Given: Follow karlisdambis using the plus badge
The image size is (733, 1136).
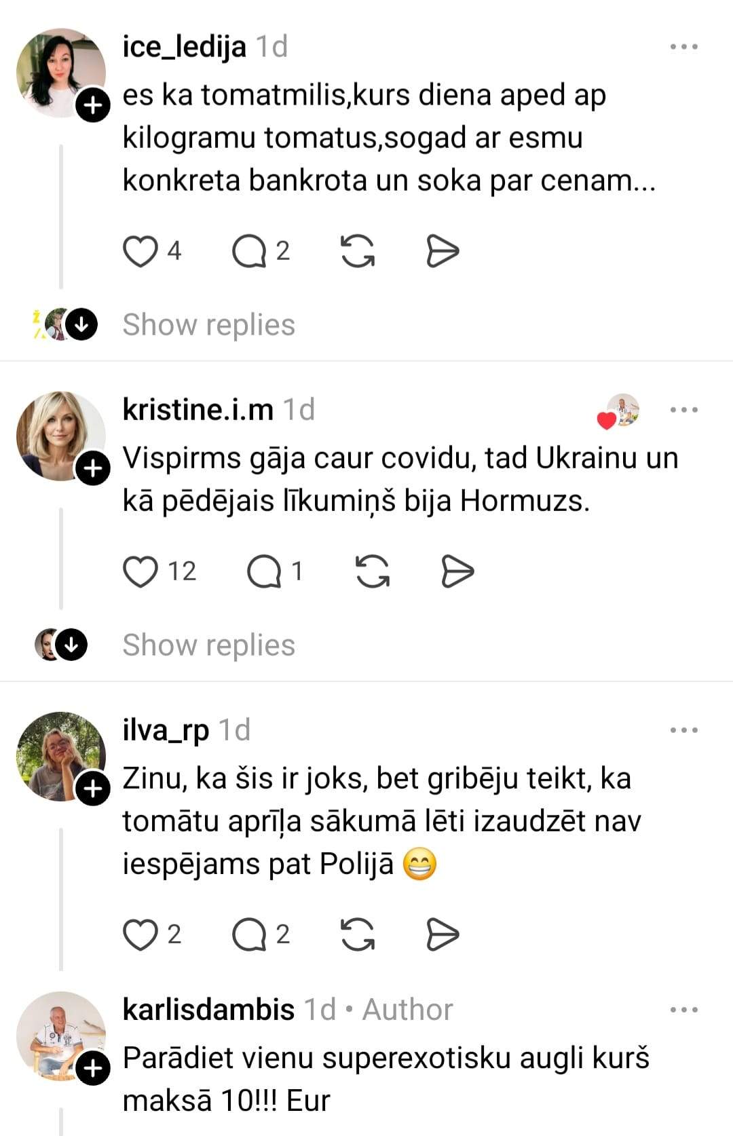Looking at the screenshot, I should [93, 1069].
